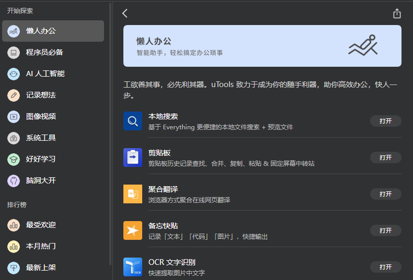This screenshot has width=413, height=280.
Task: Open 备忘快贴 with its 打开 button
Action: tap(386, 230)
